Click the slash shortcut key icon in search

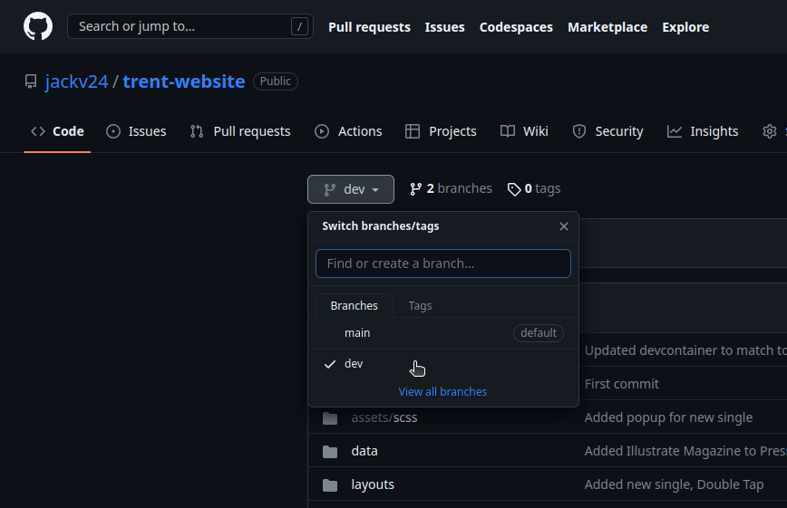tap(299, 26)
